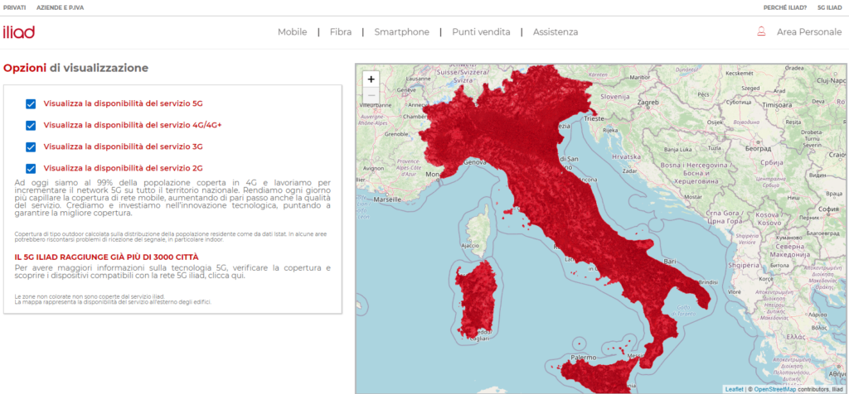Click Trieste label on the map

(594, 118)
